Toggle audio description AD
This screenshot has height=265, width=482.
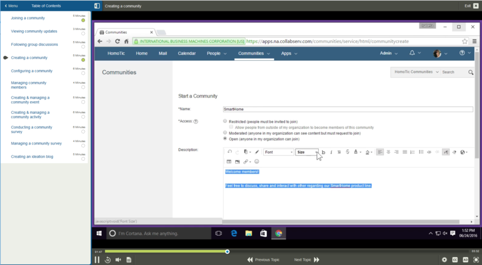pos(465,260)
